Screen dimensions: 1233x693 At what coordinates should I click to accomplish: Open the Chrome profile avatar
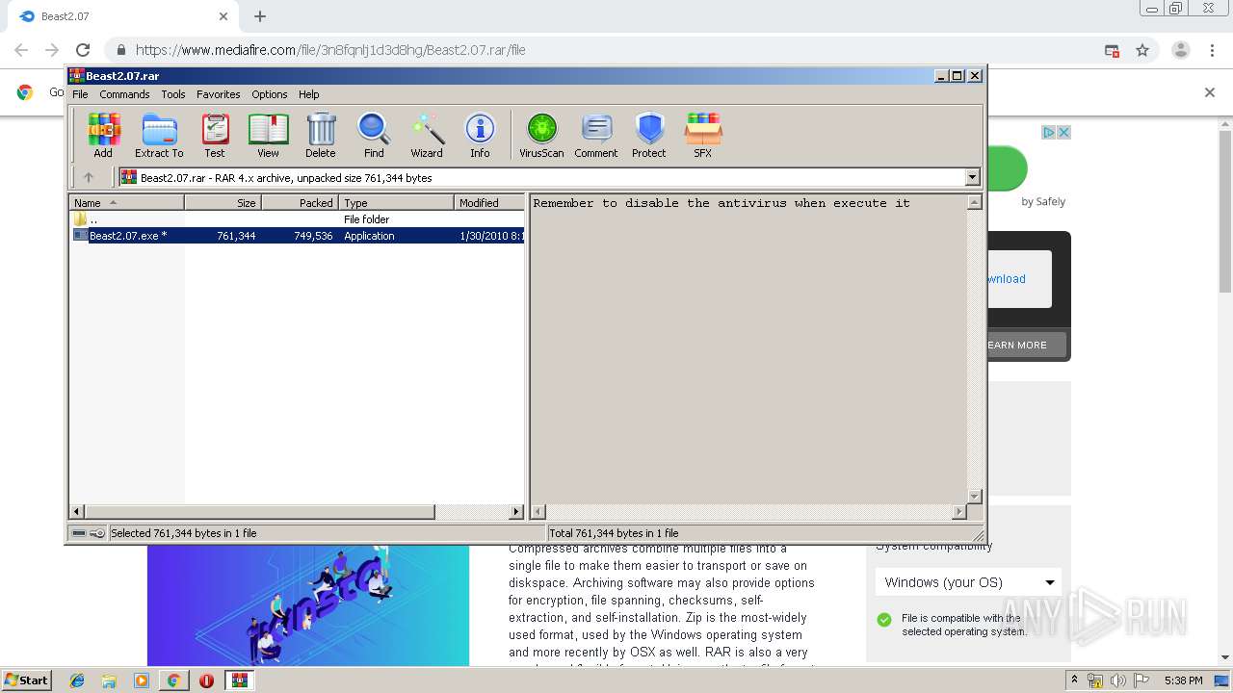[1181, 50]
